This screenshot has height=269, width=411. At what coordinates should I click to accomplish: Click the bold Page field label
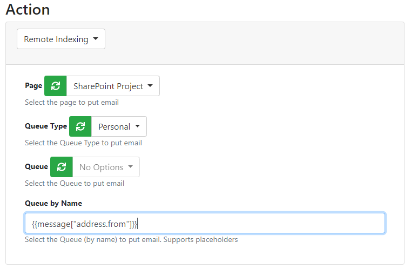(33, 85)
